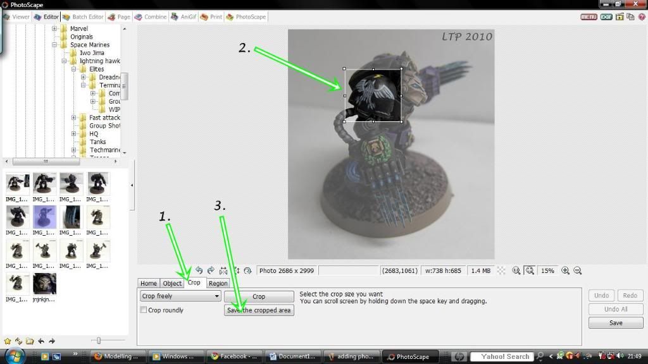
Task: Flip image horizontally icon
Action: 223,270
